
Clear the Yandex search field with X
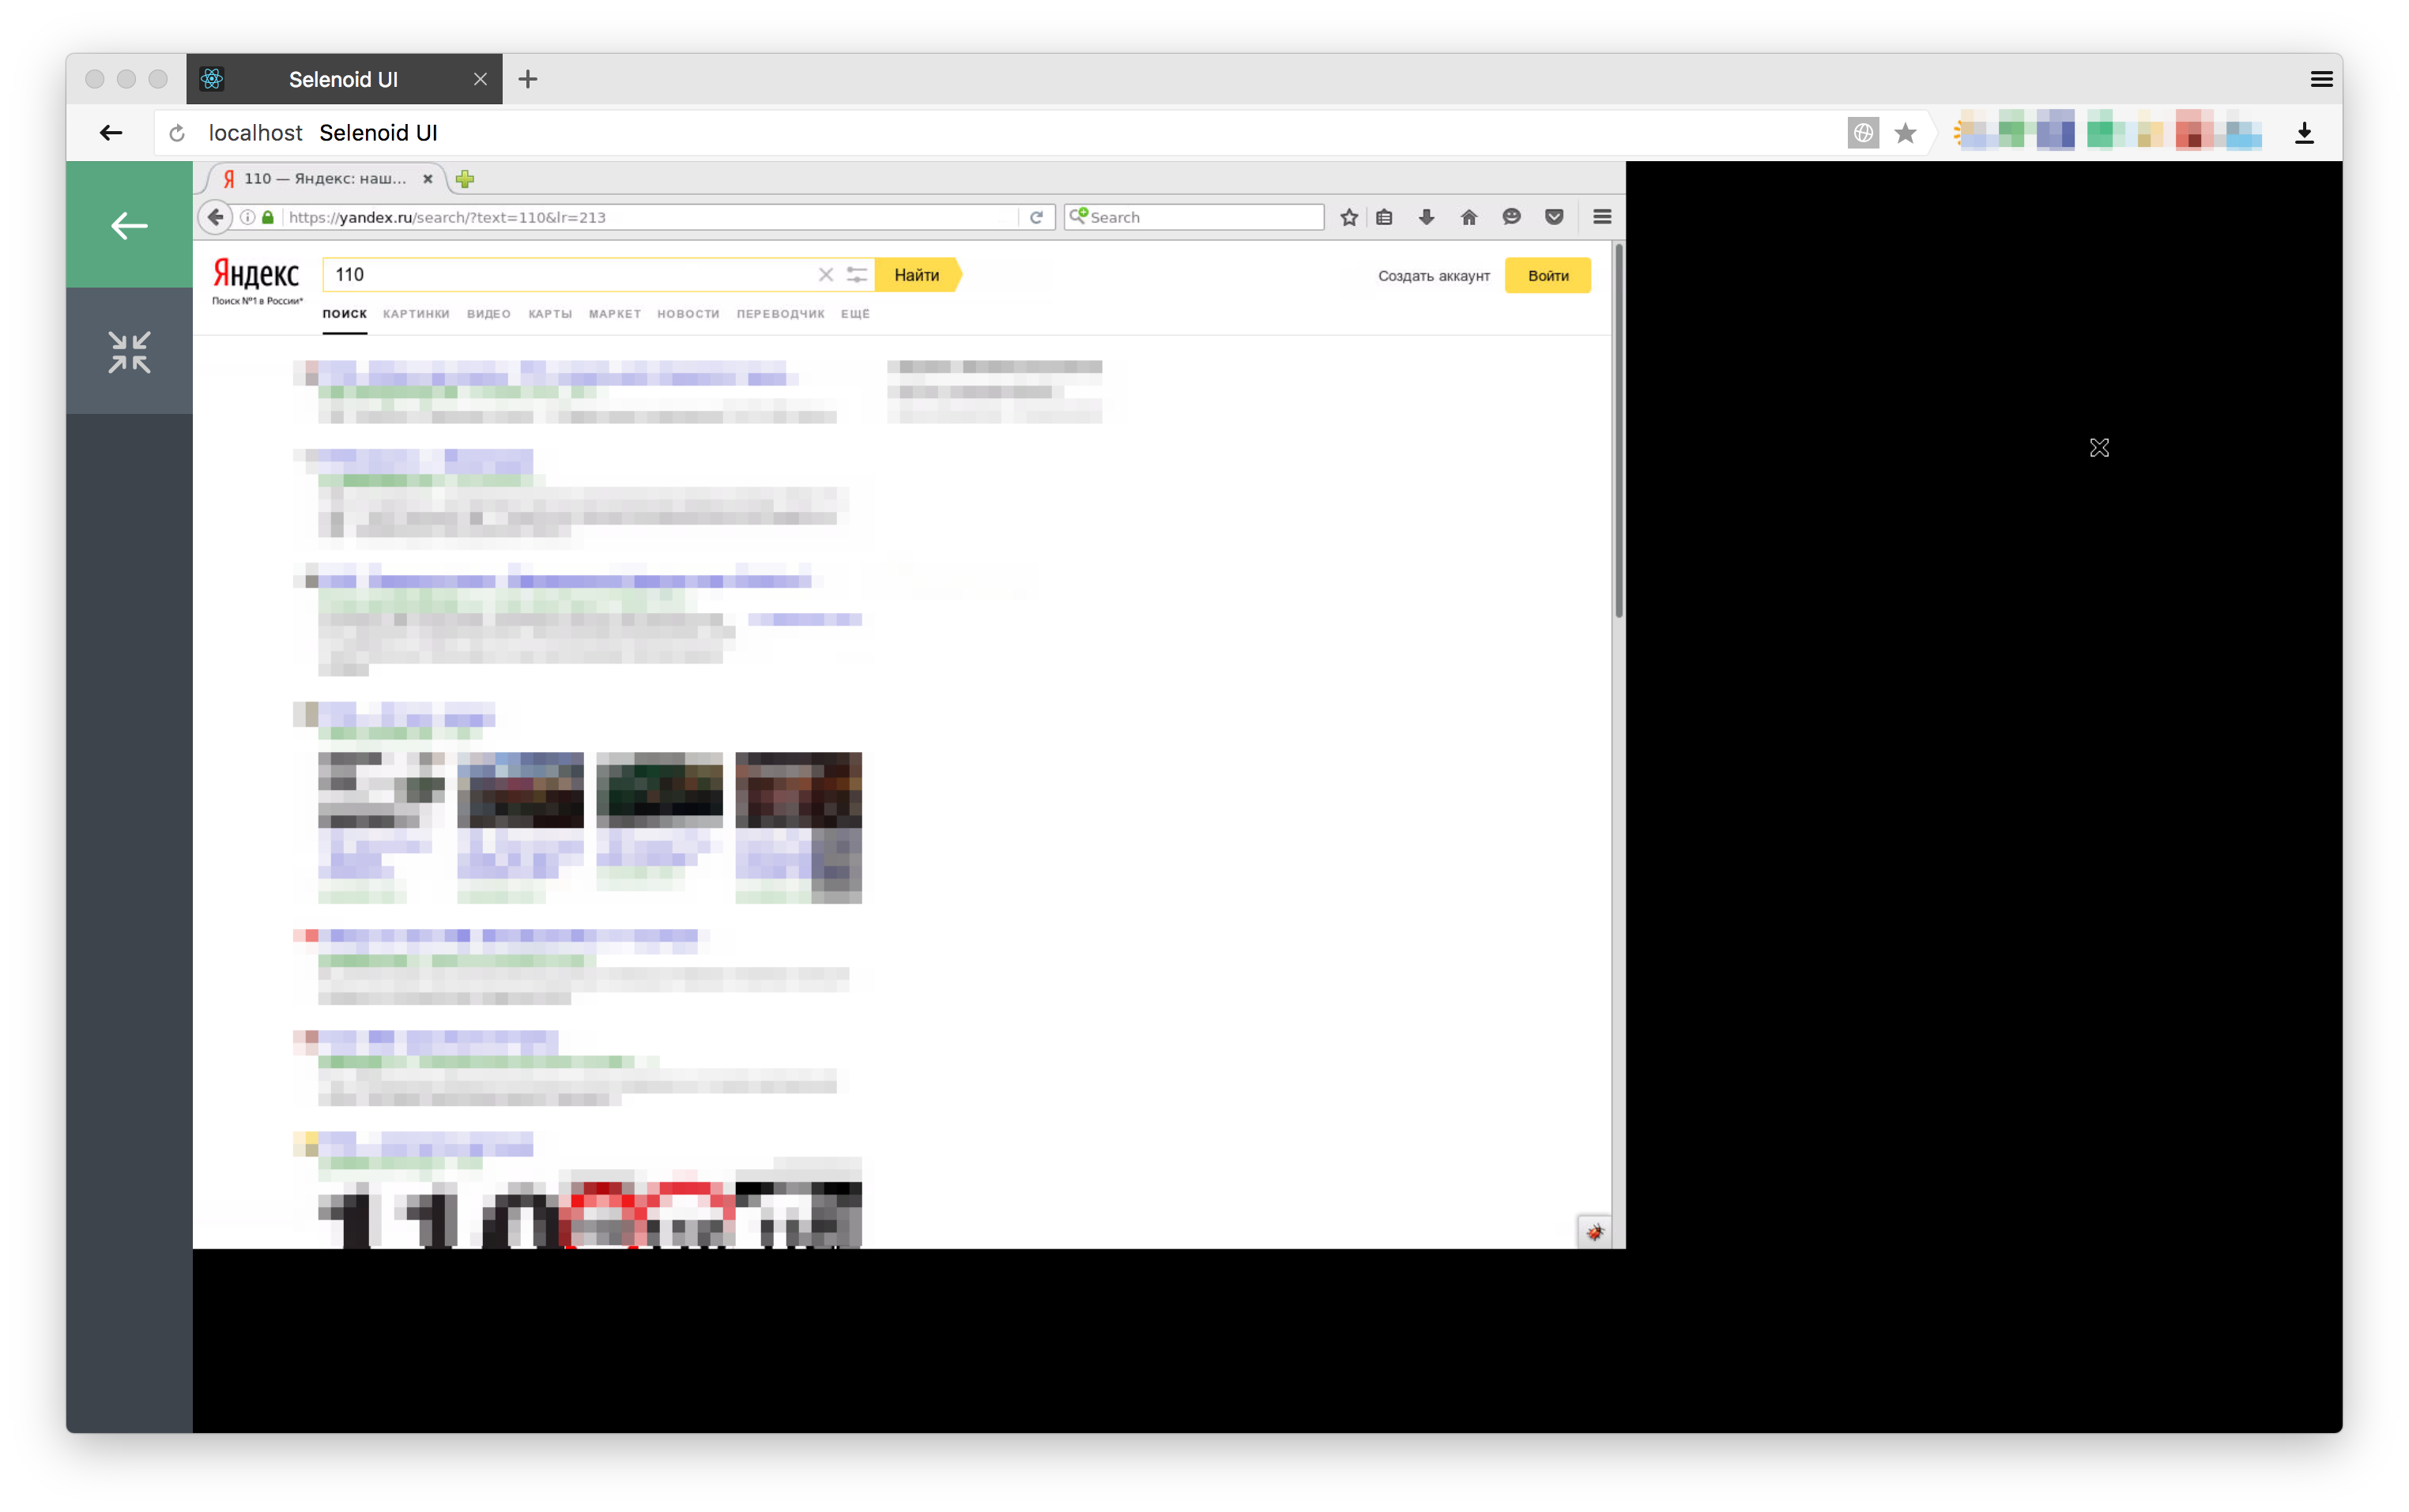(x=825, y=275)
